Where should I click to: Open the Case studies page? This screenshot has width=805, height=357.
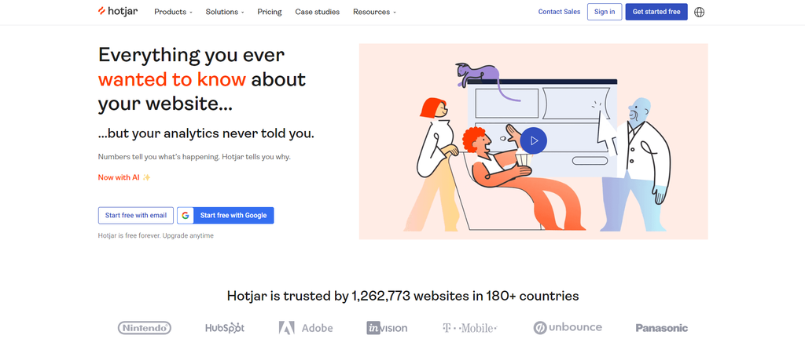click(x=318, y=12)
